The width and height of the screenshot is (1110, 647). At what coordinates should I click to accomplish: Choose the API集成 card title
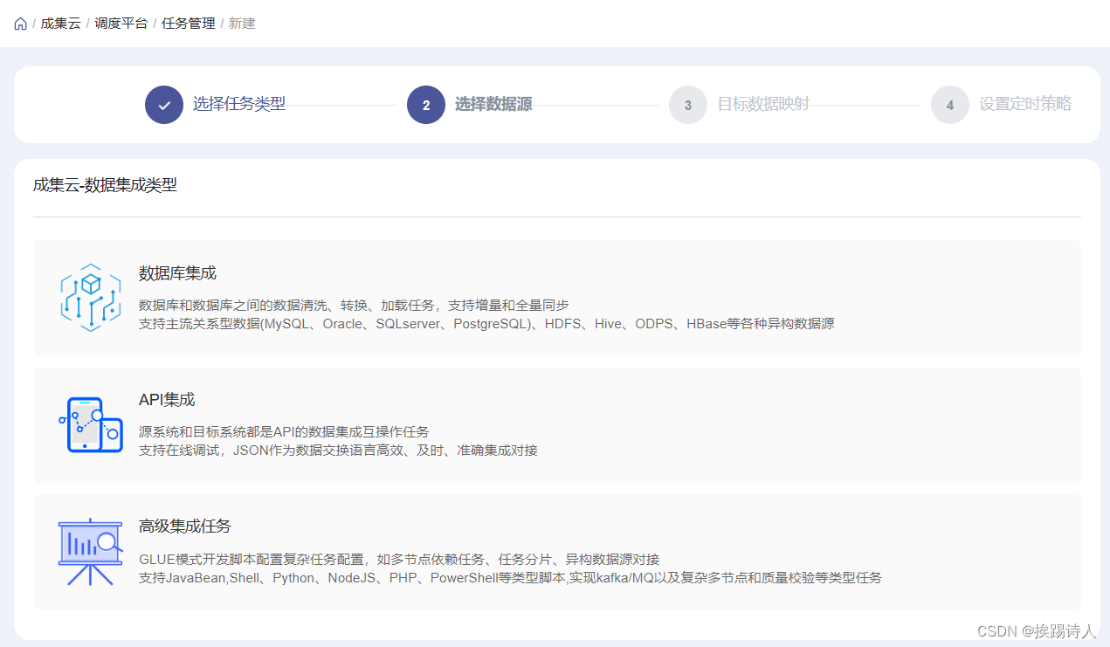[167, 400]
